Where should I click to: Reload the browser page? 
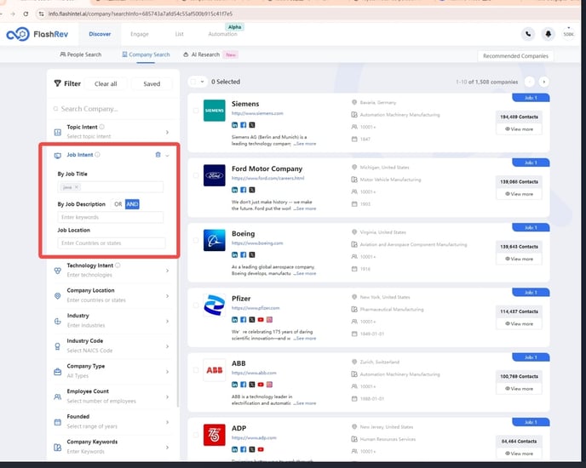pyautogui.click(x=26, y=14)
